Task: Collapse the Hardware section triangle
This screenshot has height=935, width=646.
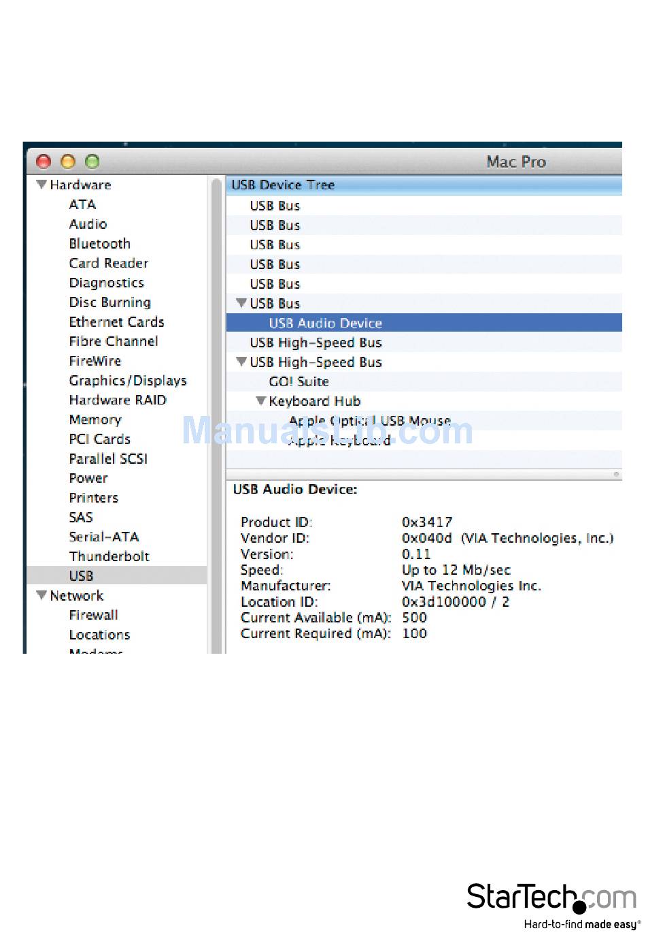Action: pyautogui.click(x=41, y=185)
